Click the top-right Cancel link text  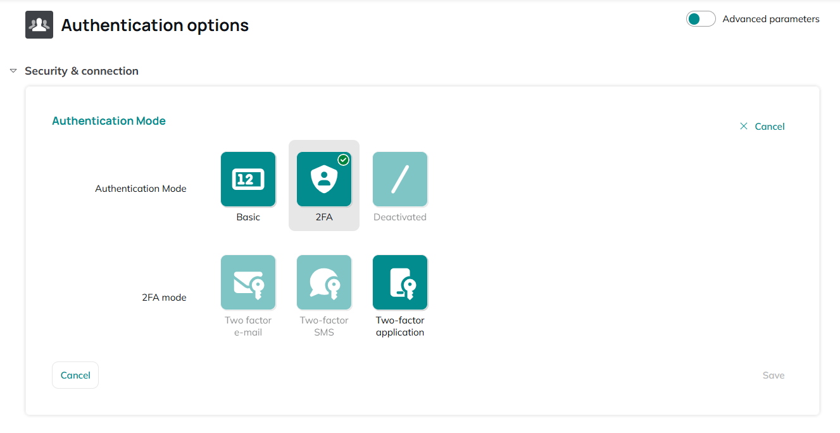click(770, 126)
